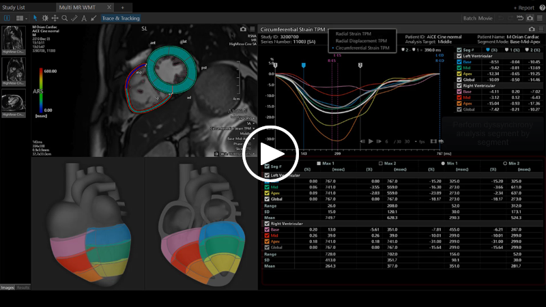Viewport: 546px width, 307px height.
Task: Click the blue time cursor marker on graph
Action: click(x=304, y=65)
